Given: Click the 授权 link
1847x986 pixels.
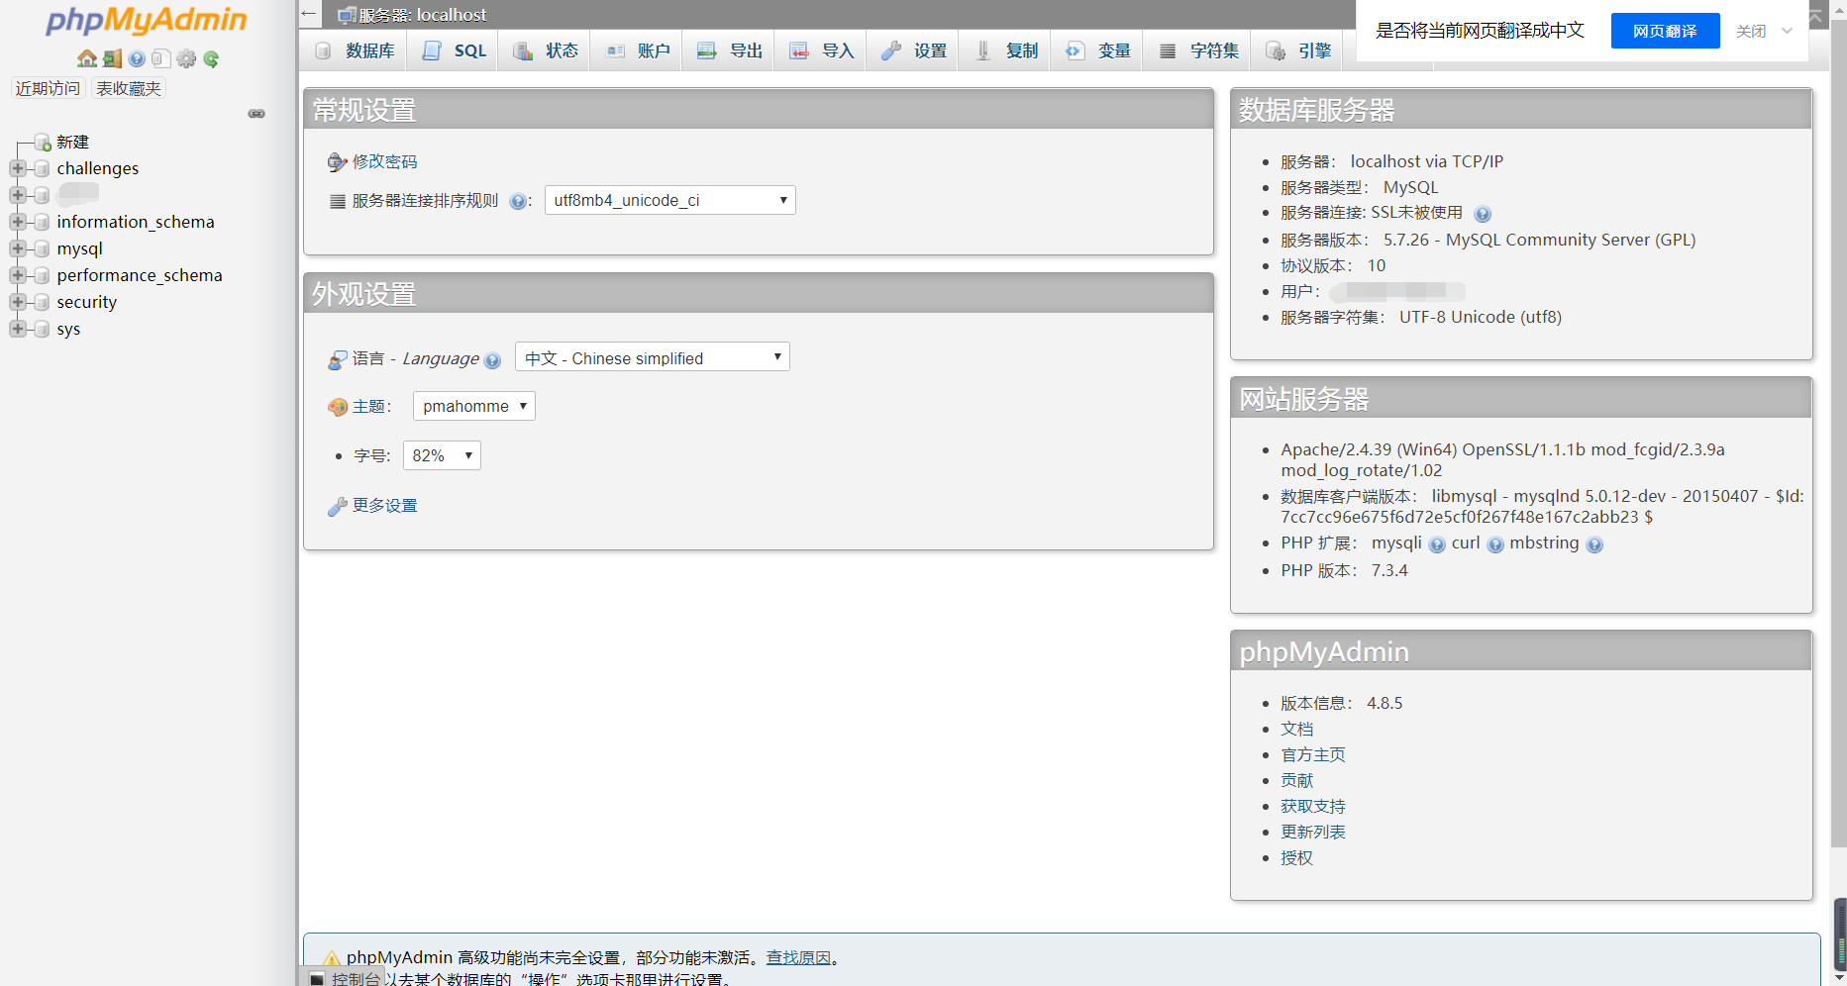Looking at the screenshot, I should pos(1296,857).
